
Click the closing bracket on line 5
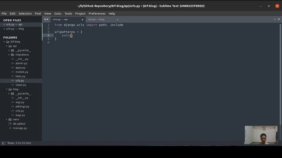pos(56,39)
